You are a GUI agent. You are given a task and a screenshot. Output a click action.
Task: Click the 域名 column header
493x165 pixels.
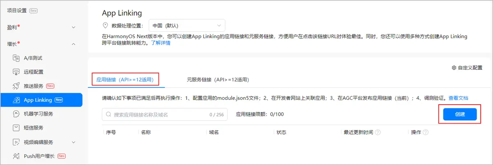click(x=214, y=133)
